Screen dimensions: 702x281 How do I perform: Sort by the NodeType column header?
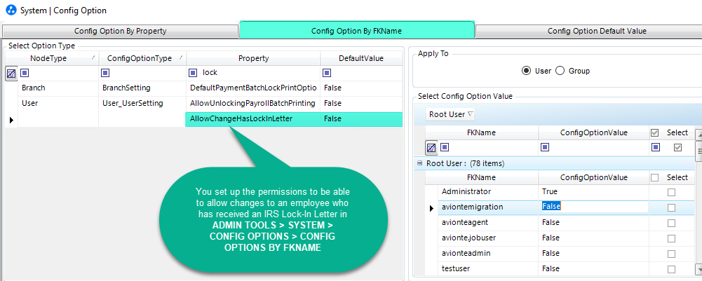tap(49, 58)
